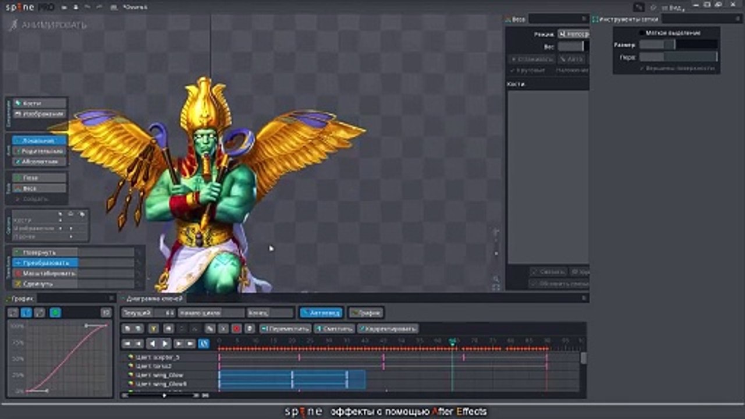Click the Конец (End) field
This screenshot has width=745, height=419.
(271, 313)
